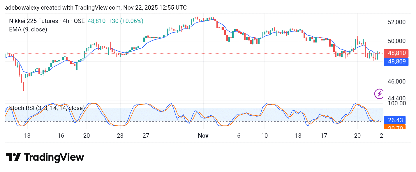Screen dimensions: 416x172
Task: Click the blue 26.43 Stoch RSI value label
Action: tap(396, 120)
